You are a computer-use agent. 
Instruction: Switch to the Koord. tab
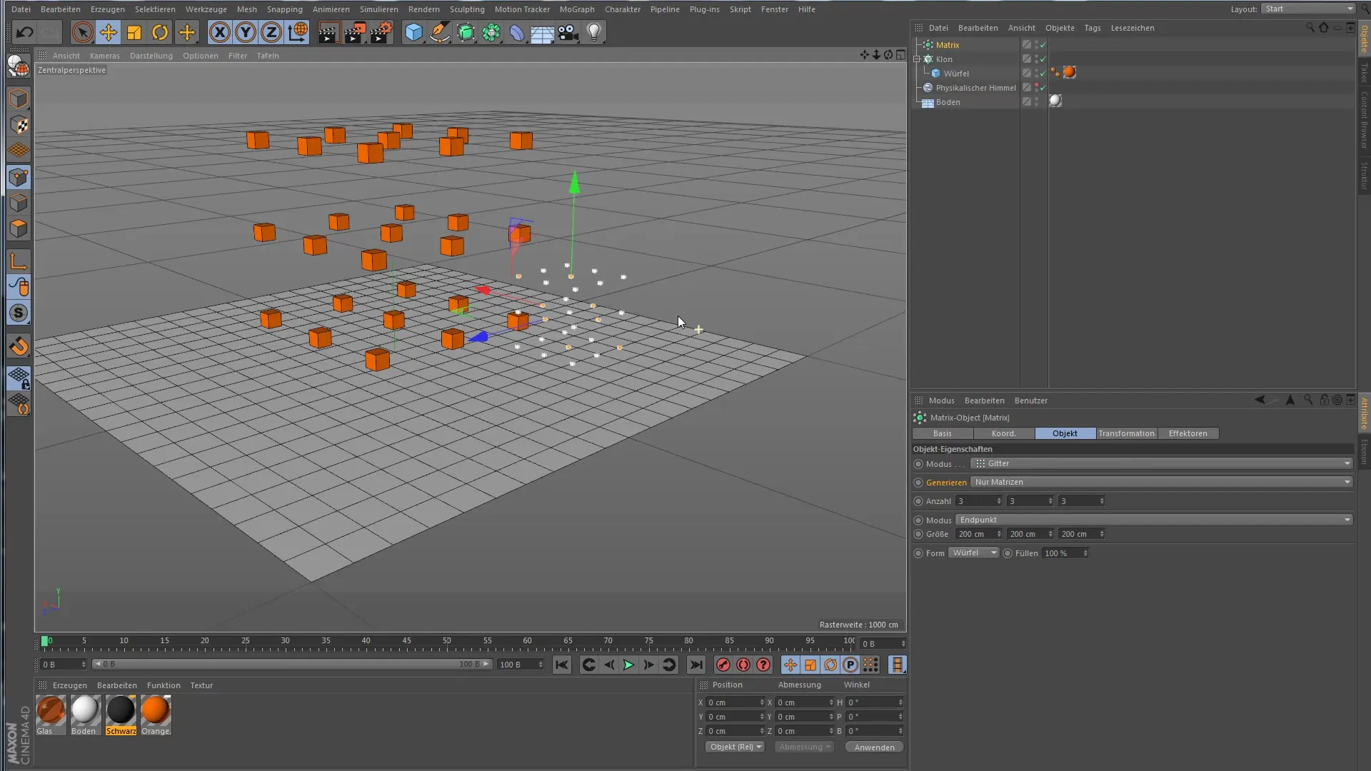tap(1003, 433)
